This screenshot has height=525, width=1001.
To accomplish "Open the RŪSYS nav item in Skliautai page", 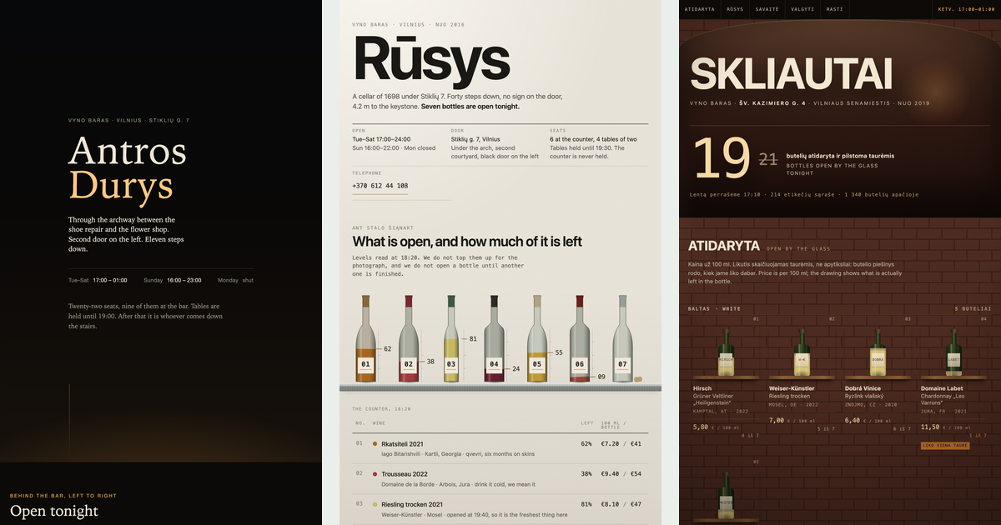I will click(x=735, y=8).
